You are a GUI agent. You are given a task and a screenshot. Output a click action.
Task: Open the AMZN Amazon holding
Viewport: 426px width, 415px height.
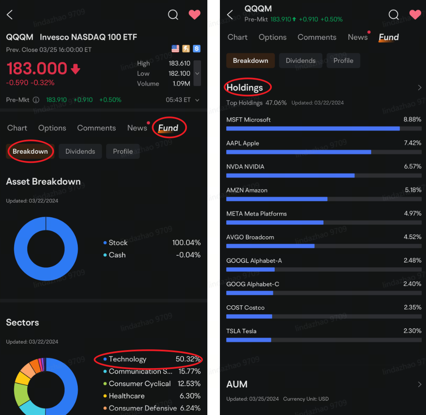point(324,194)
